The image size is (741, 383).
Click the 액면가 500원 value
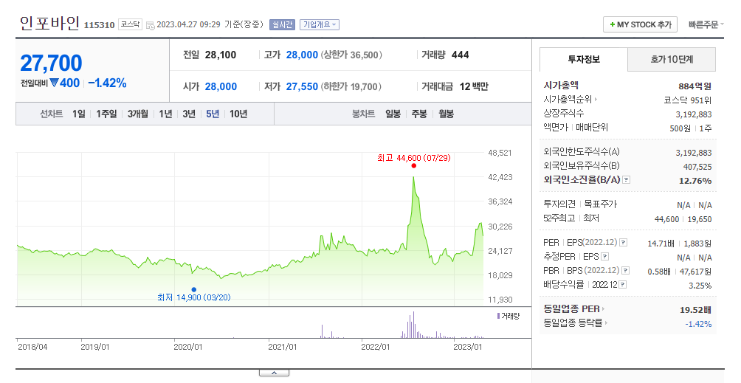tap(680, 128)
